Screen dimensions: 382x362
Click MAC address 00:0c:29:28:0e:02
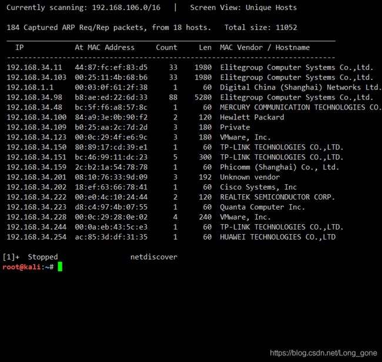tap(111, 217)
